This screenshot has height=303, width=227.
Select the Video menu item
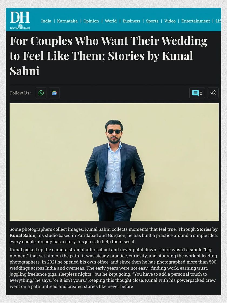coord(170,21)
